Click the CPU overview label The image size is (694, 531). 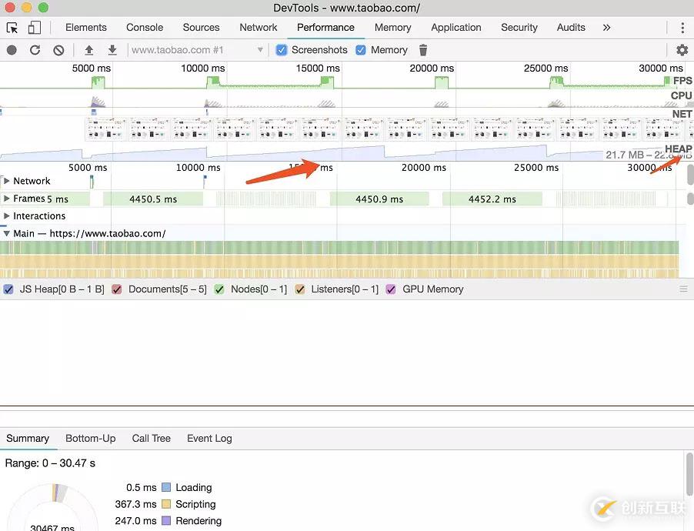[681, 95]
